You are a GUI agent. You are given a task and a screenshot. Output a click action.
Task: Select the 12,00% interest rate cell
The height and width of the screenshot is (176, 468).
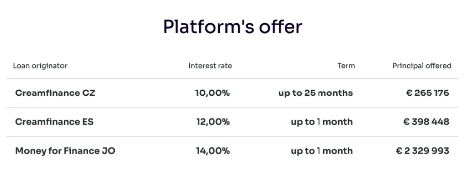tap(213, 122)
